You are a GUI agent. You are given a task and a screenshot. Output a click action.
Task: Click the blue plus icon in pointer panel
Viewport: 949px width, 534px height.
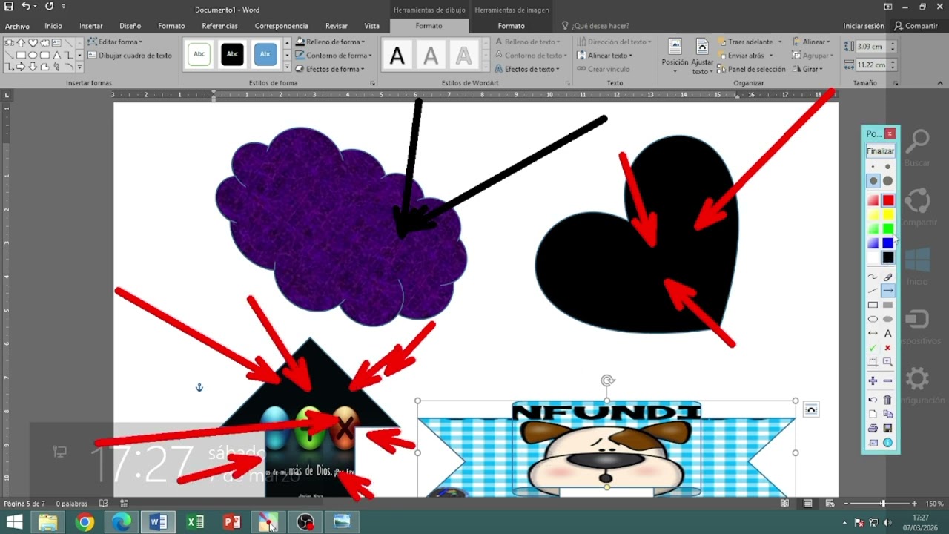point(873,380)
